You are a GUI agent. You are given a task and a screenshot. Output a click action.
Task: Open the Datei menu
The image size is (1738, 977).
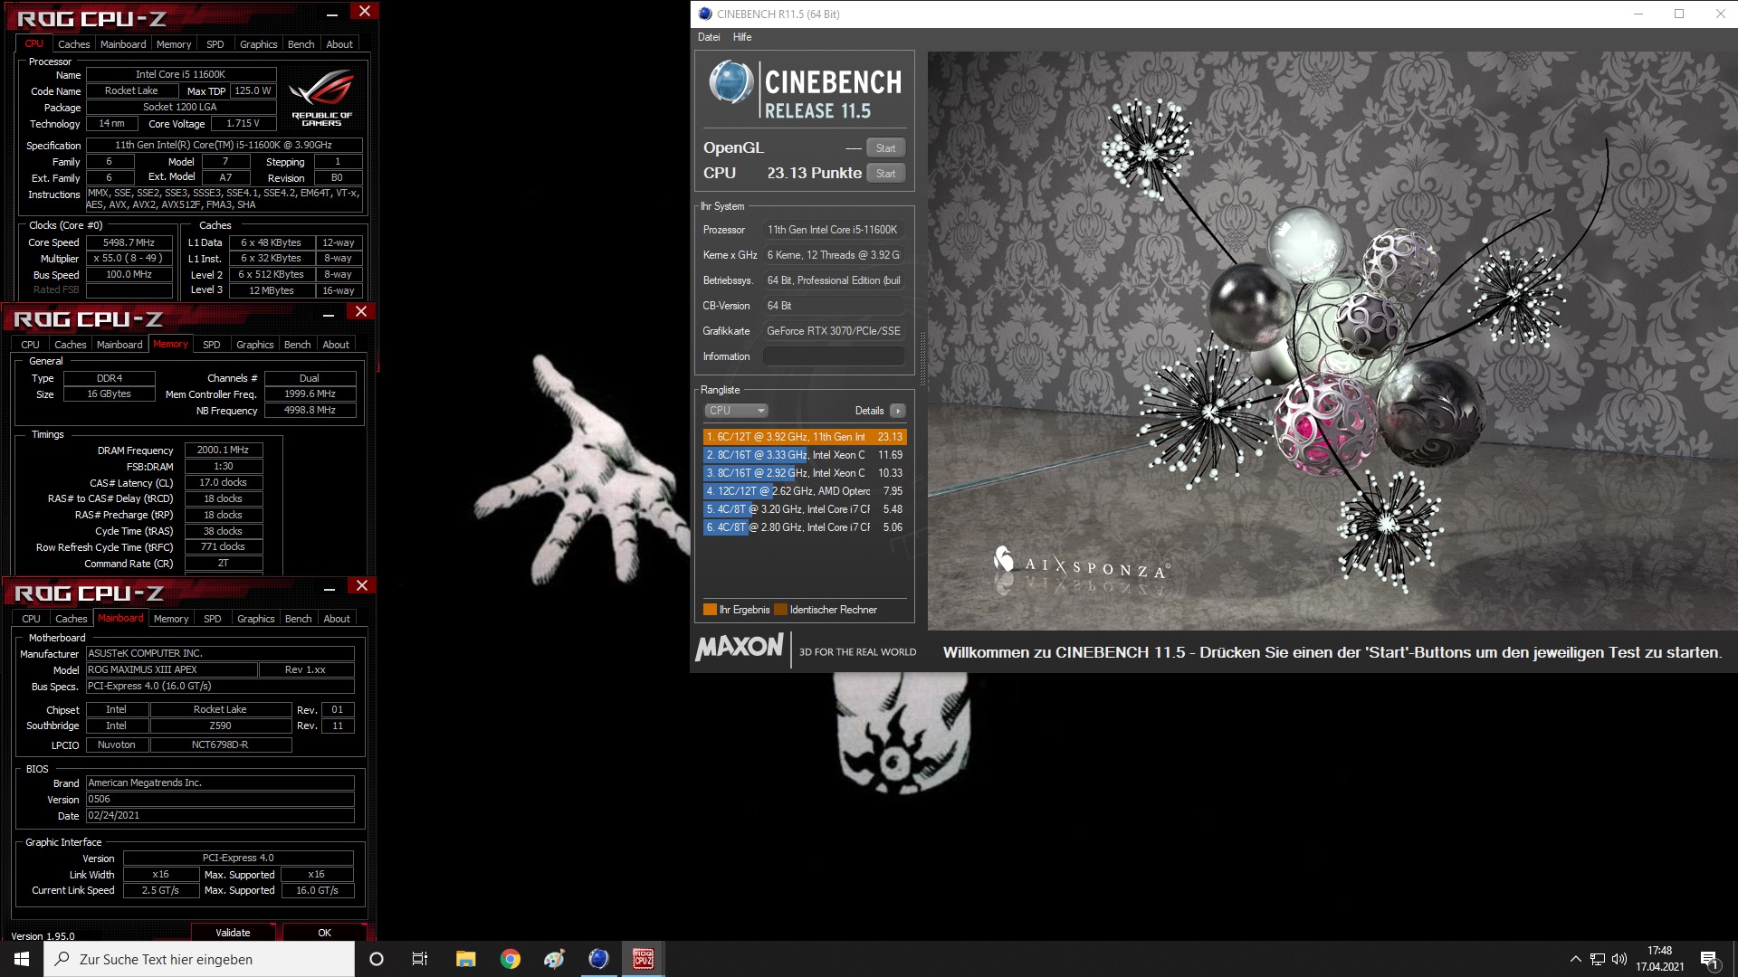point(709,37)
